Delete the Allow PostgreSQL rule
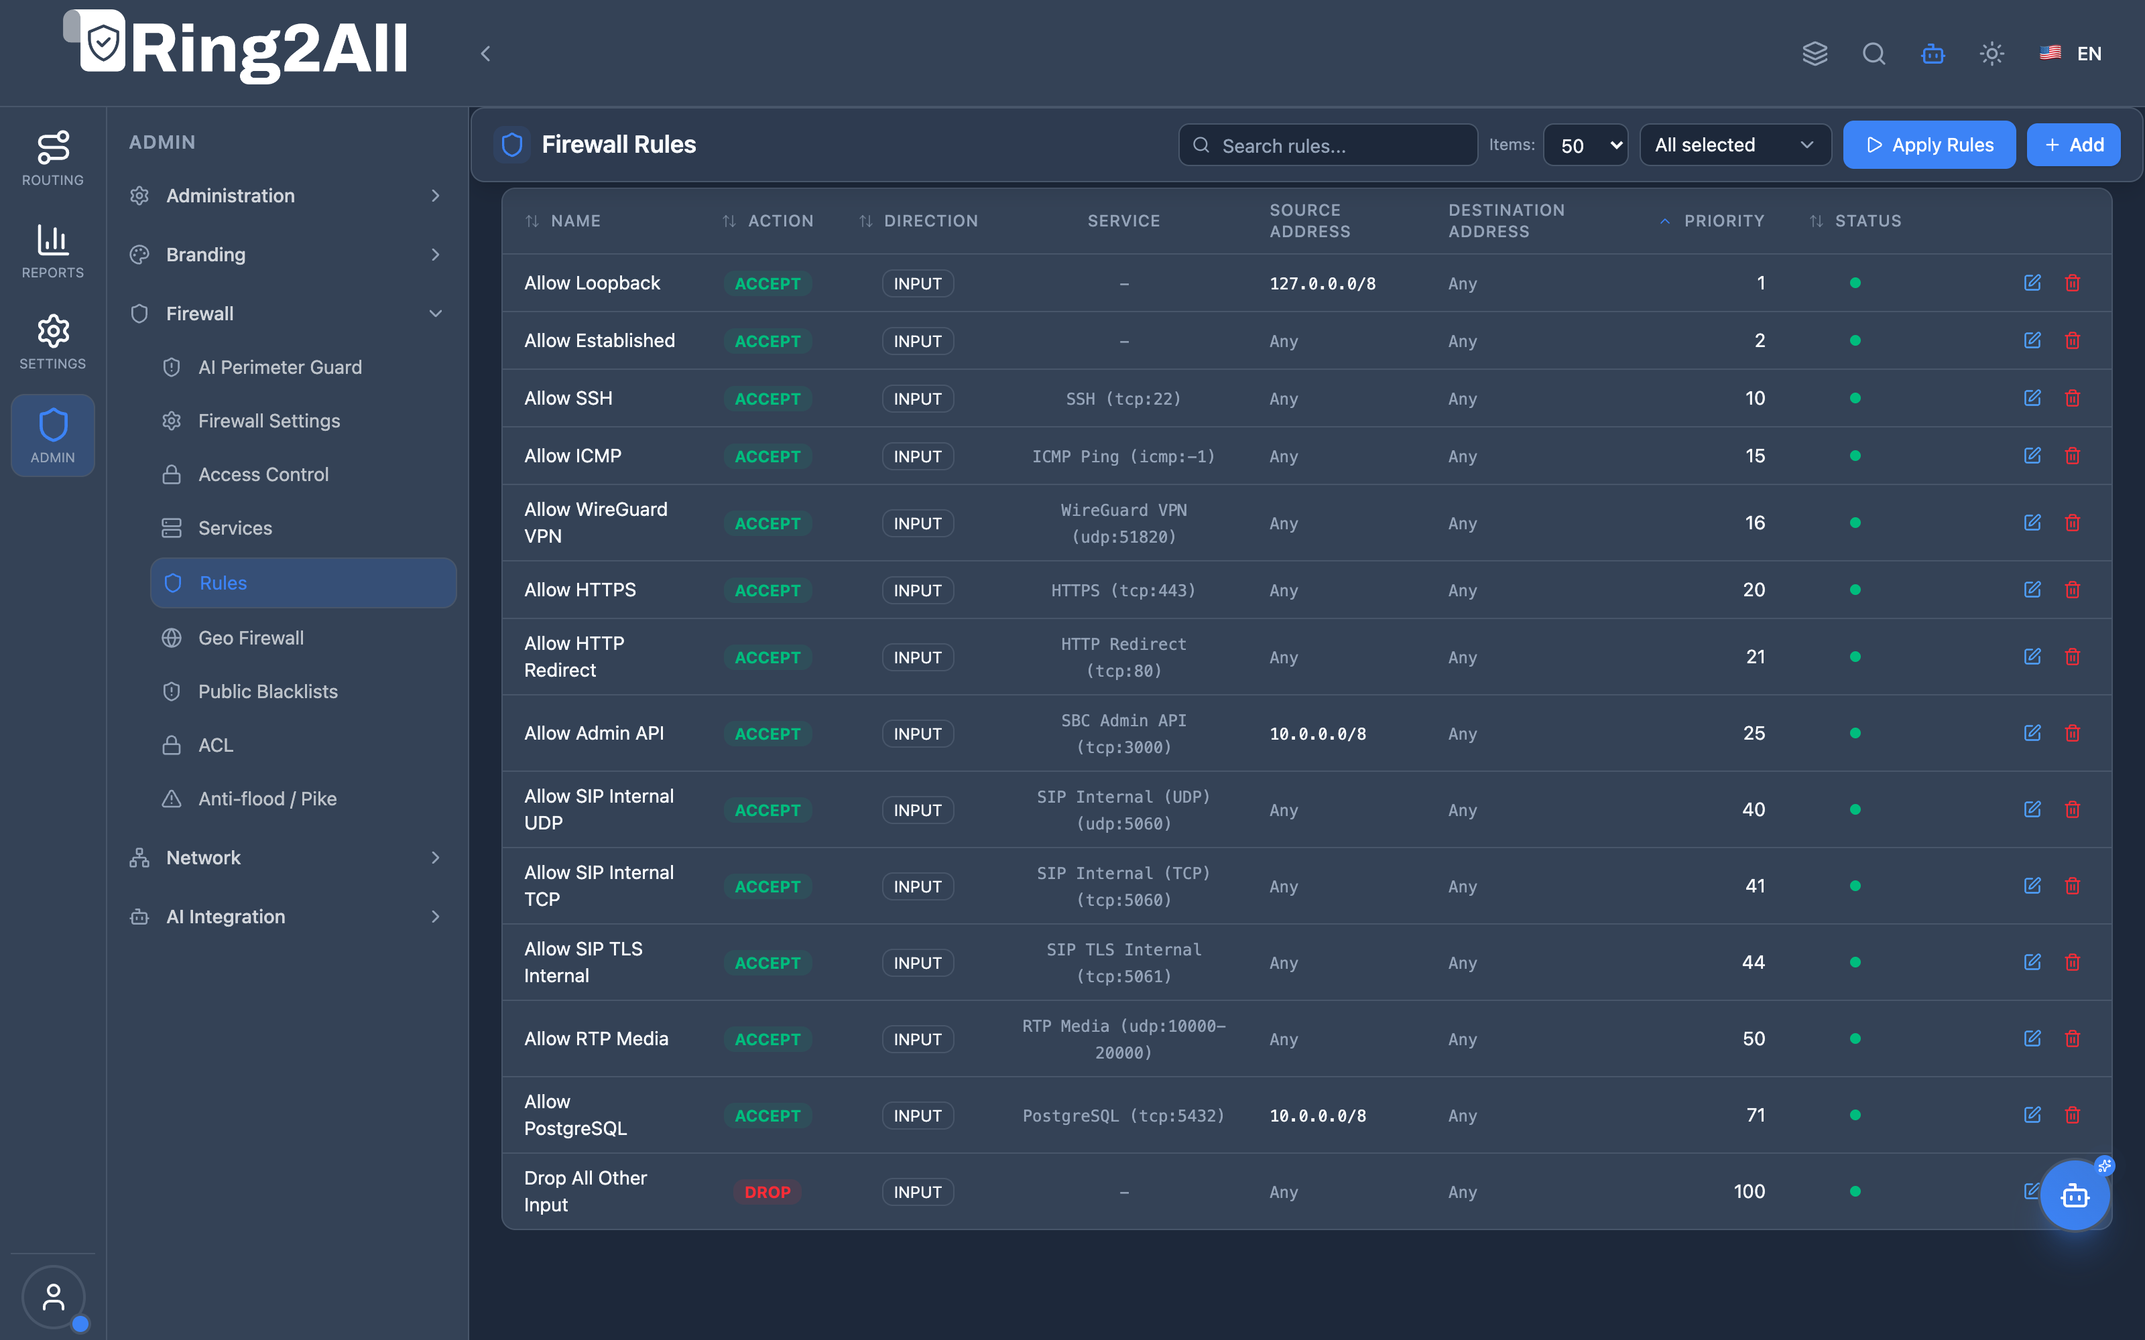The width and height of the screenshot is (2145, 1340). click(2073, 1115)
